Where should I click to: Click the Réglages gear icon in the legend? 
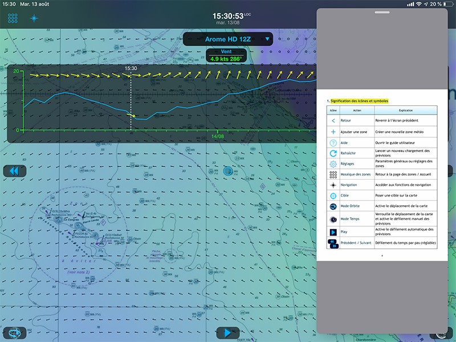[333, 164]
